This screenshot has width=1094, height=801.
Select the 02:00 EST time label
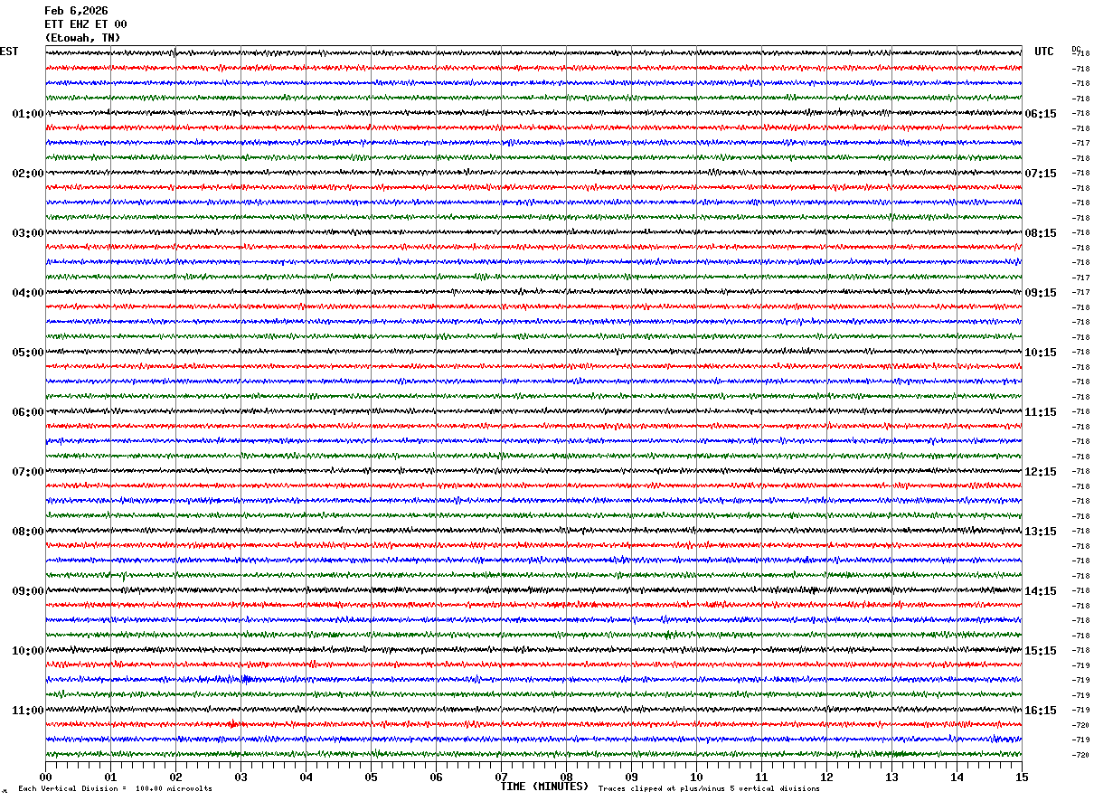[x=28, y=174]
